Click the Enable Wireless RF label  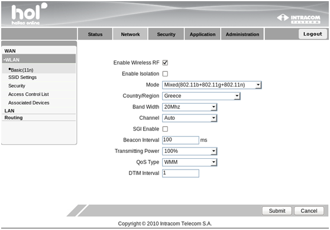[136, 63]
